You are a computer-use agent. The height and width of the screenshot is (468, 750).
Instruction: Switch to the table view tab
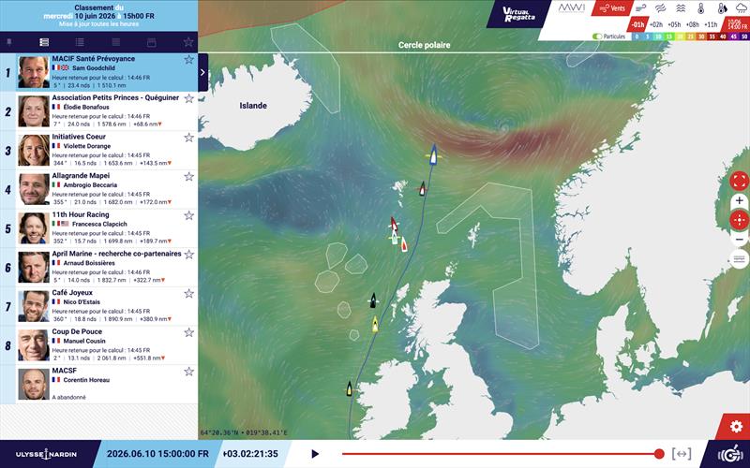click(x=115, y=42)
